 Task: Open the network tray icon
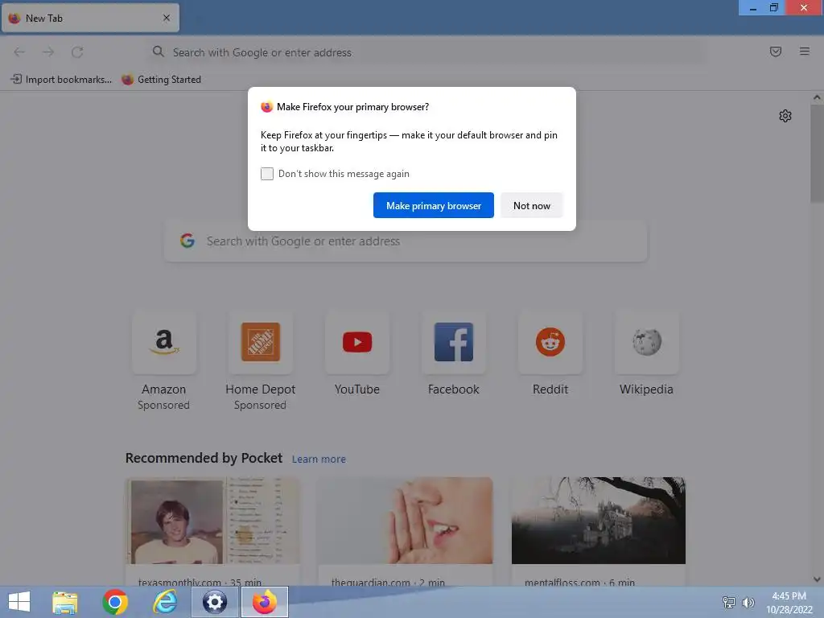pos(728,603)
